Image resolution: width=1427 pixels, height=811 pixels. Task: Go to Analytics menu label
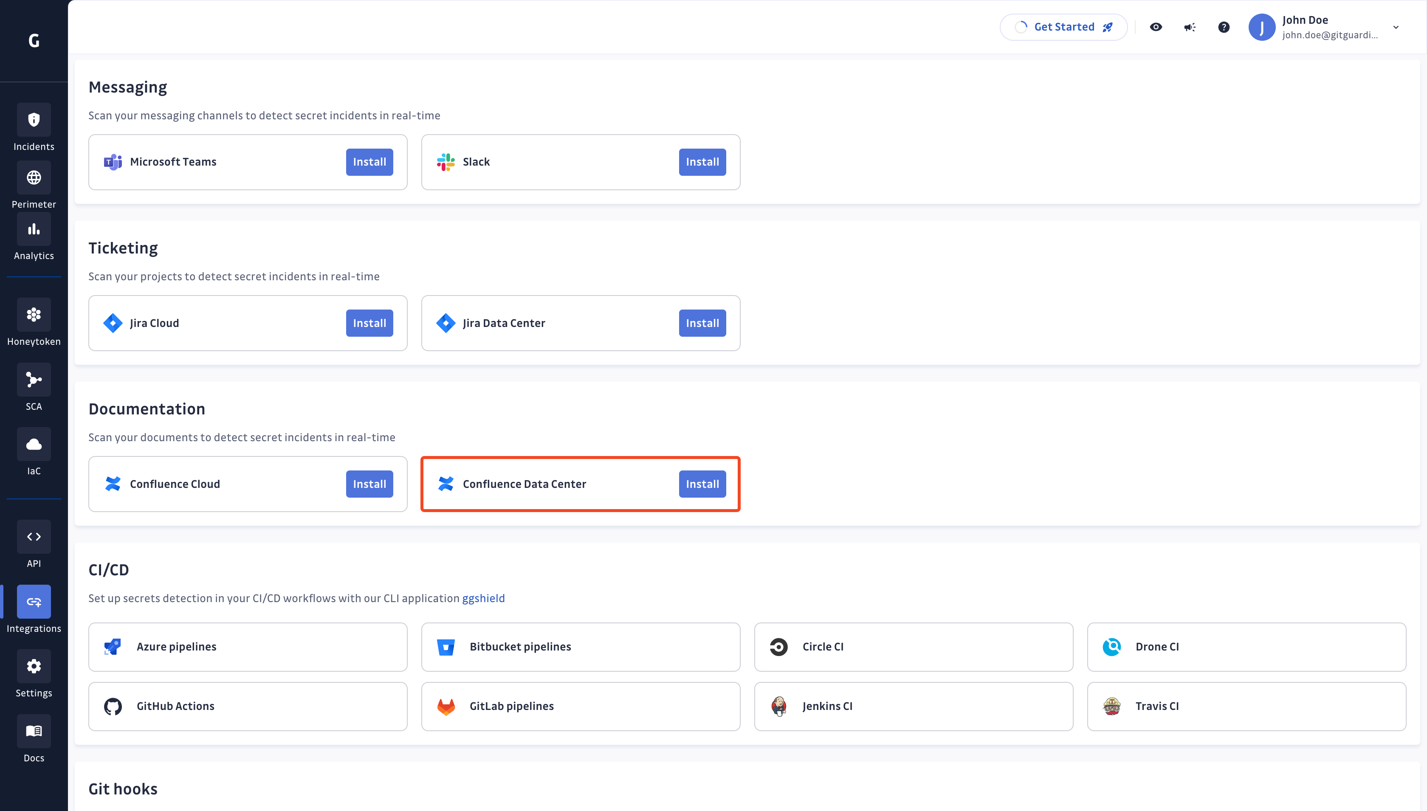coord(34,256)
